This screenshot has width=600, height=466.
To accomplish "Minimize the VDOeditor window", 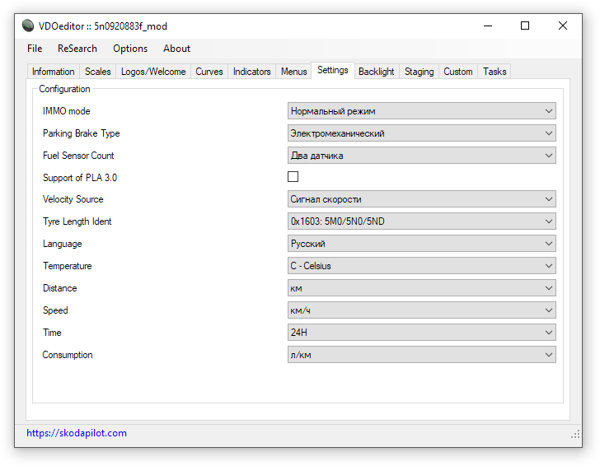I will (488, 26).
